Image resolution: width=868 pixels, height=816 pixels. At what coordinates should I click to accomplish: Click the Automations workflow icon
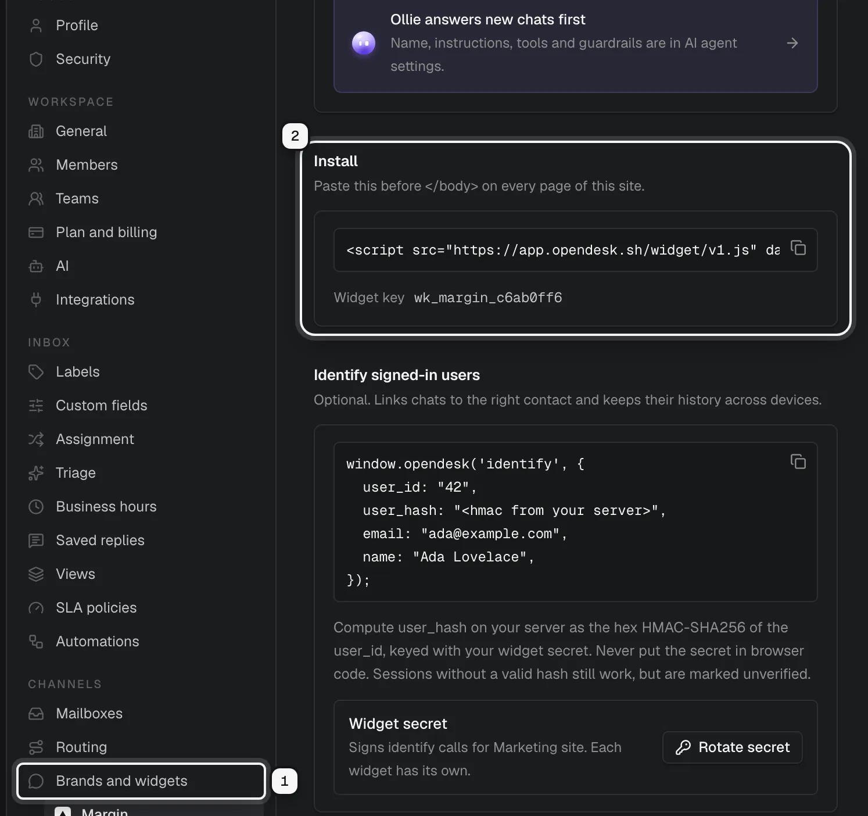[36, 642]
